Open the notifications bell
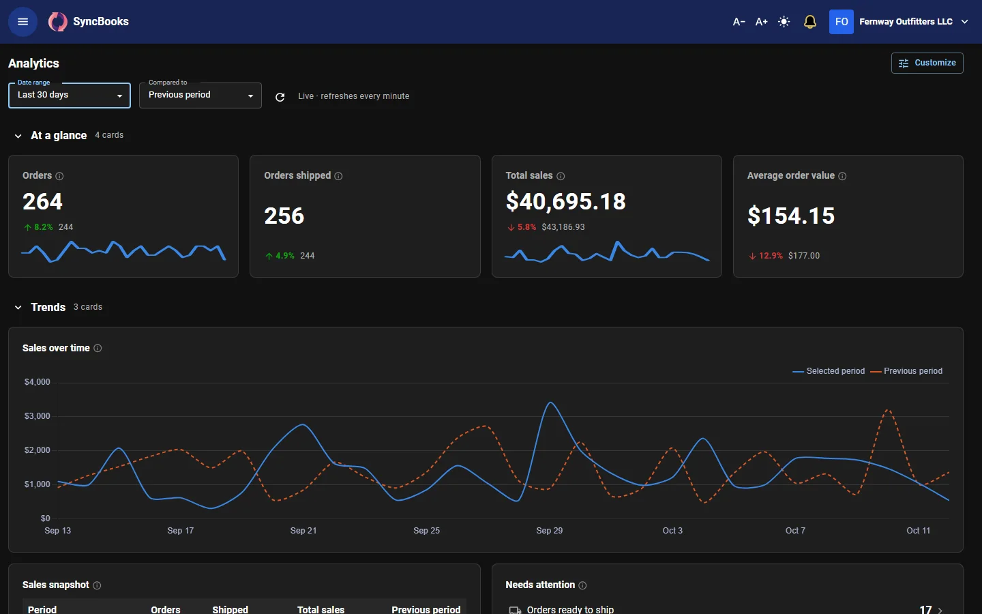 point(810,22)
